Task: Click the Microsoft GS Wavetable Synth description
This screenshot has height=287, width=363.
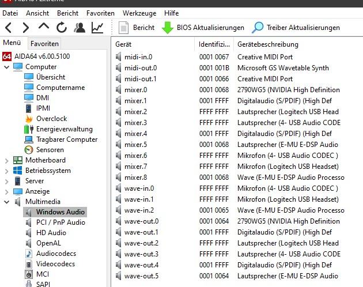Action: [283, 68]
